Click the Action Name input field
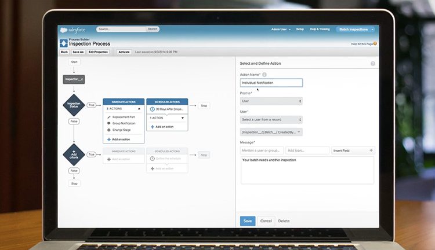Screen dimensions: 435x250 [271, 83]
